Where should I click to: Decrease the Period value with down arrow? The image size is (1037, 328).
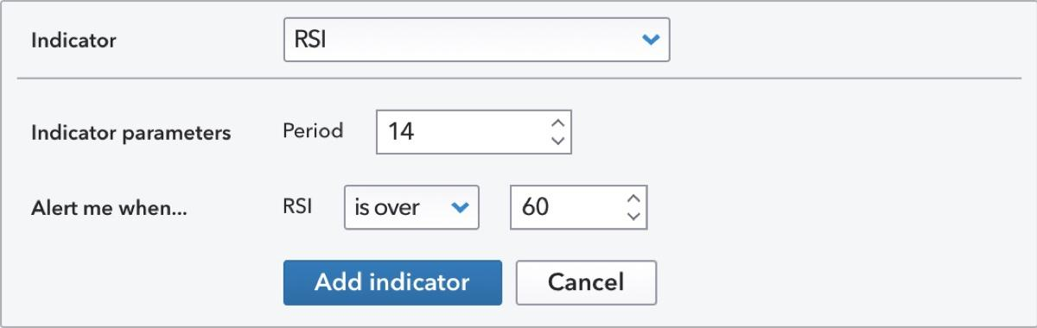click(x=557, y=141)
